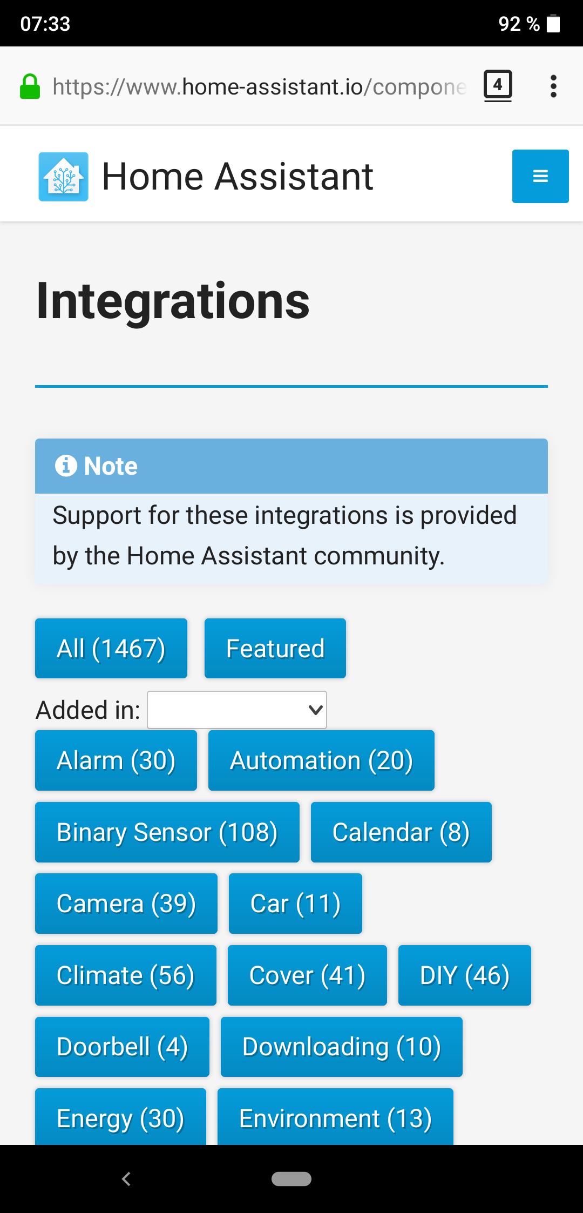Expand the Added in selector chevron
The image size is (583, 1213).
tap(314, 710)
